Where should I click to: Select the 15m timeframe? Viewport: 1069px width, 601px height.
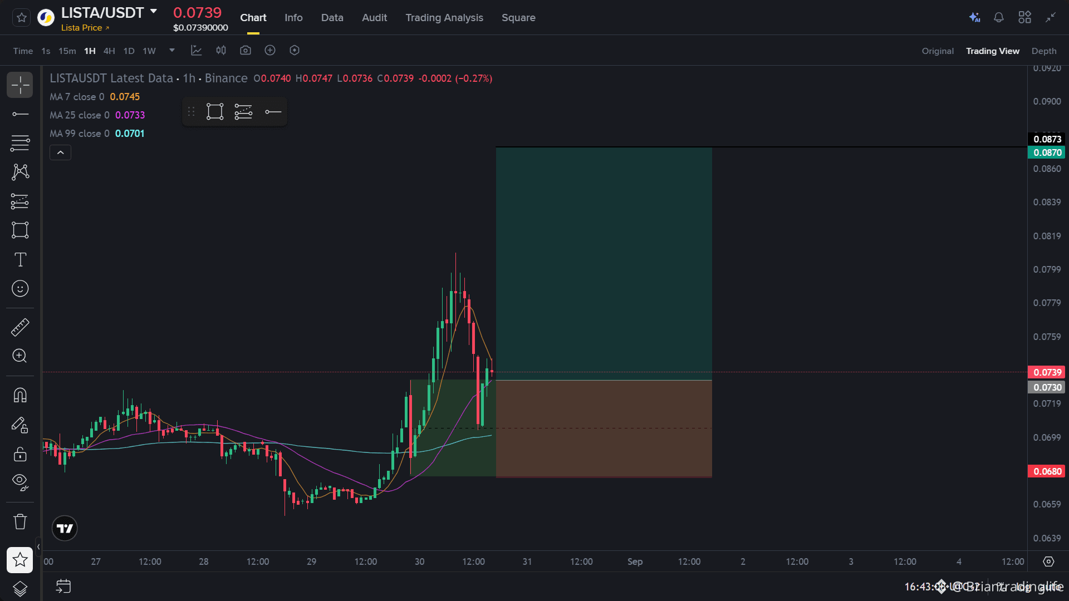(x=67, y=51)
